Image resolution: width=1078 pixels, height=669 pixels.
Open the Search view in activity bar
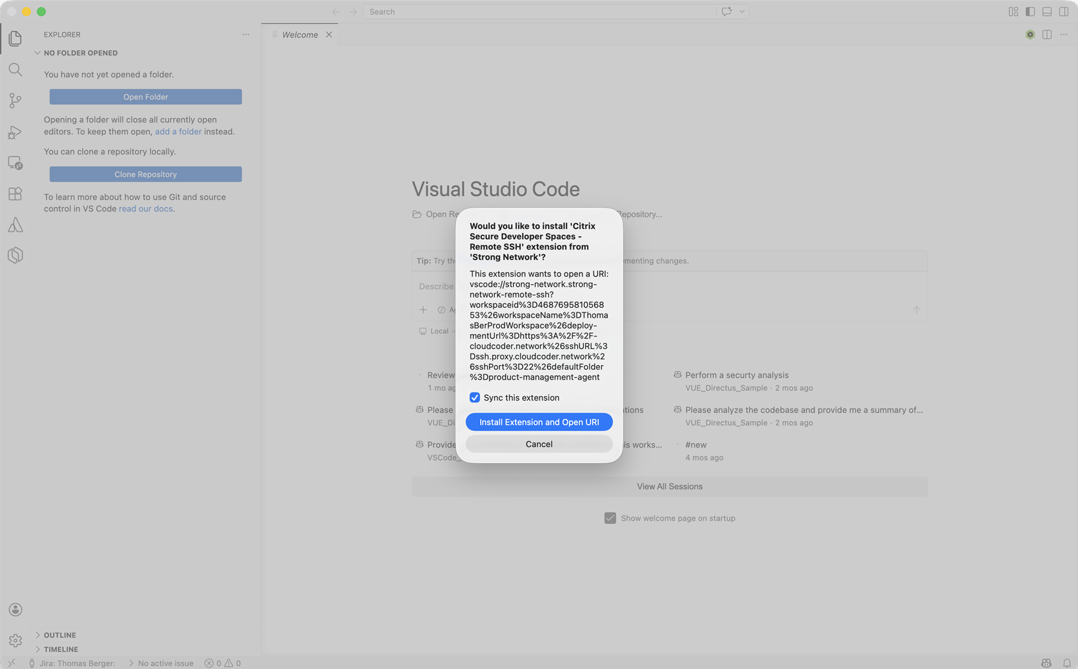15,70
